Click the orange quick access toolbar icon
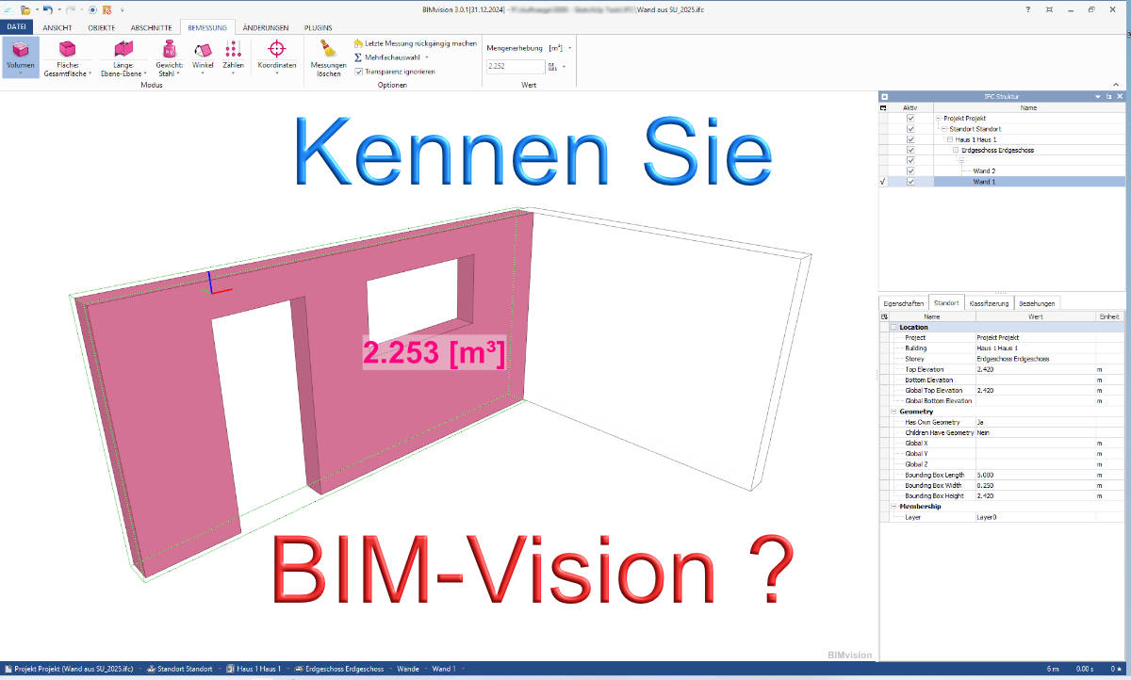Viewport: 1131px width, 680px height. point(106,9)
